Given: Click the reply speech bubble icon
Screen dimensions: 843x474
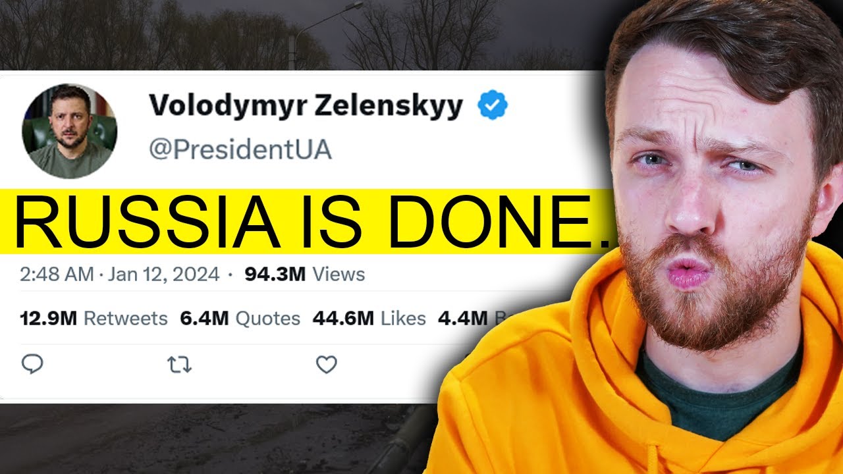Looking at the screenshot, I should pyautogui.click(x=33, y=364).
